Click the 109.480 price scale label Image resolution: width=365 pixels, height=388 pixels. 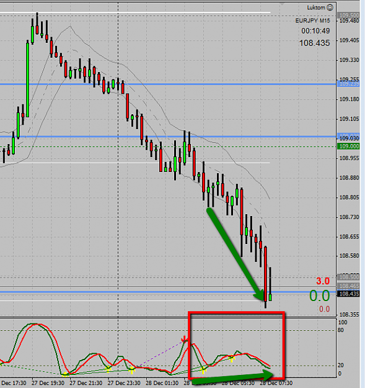click(x=349, y=20)
